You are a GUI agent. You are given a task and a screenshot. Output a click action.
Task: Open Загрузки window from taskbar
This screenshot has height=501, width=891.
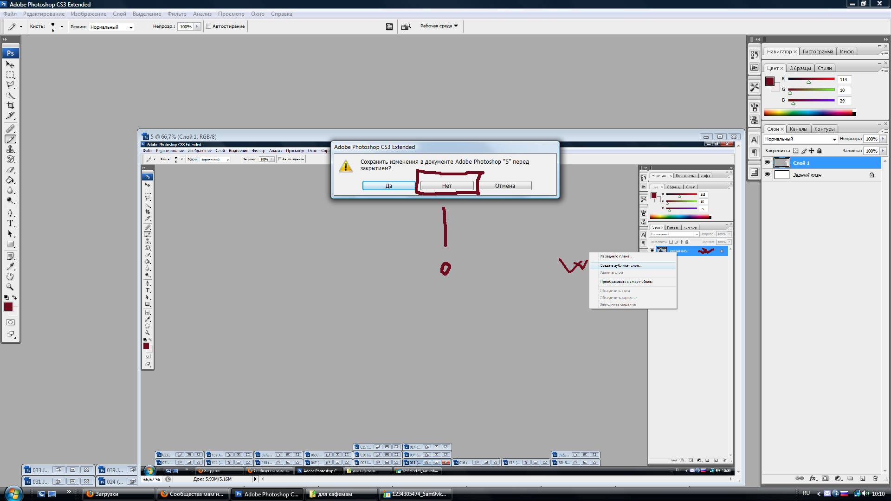tap(119, 494)
